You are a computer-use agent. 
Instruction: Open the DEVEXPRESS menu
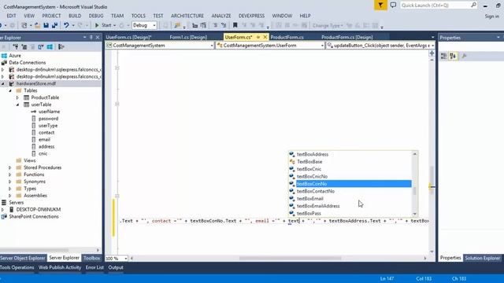(x=252, y=16)
